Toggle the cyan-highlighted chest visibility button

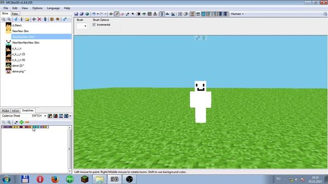pyautogui.click(x=203, y=14)
